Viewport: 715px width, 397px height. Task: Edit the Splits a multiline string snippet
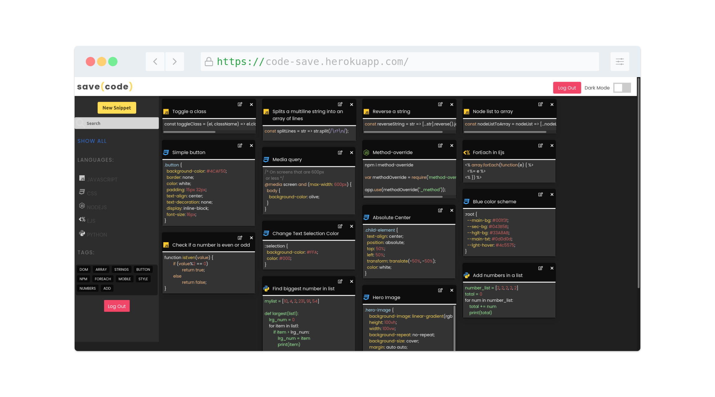[x=340, y=104]
